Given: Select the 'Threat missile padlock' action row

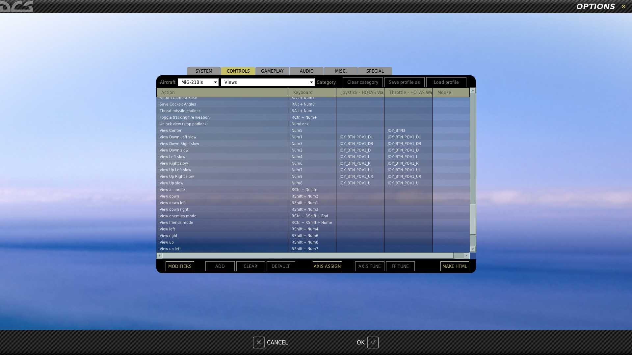Looking at the screenshot, I should (x=313, y=111).
